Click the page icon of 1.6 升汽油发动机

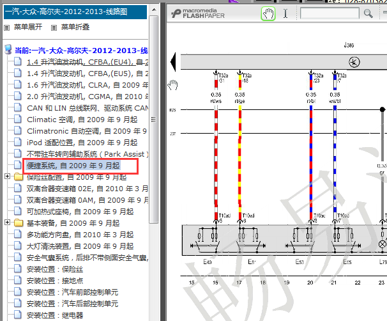tap(17, 84)
